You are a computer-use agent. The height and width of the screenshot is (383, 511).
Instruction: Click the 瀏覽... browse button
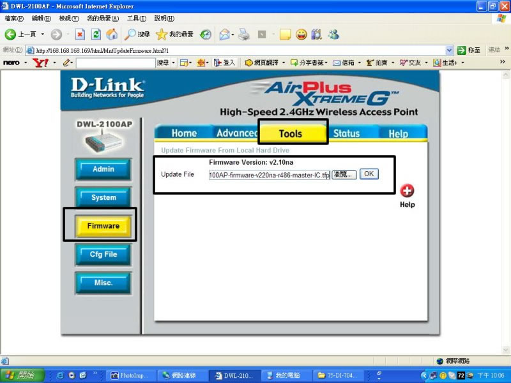[x=344, y=174]
